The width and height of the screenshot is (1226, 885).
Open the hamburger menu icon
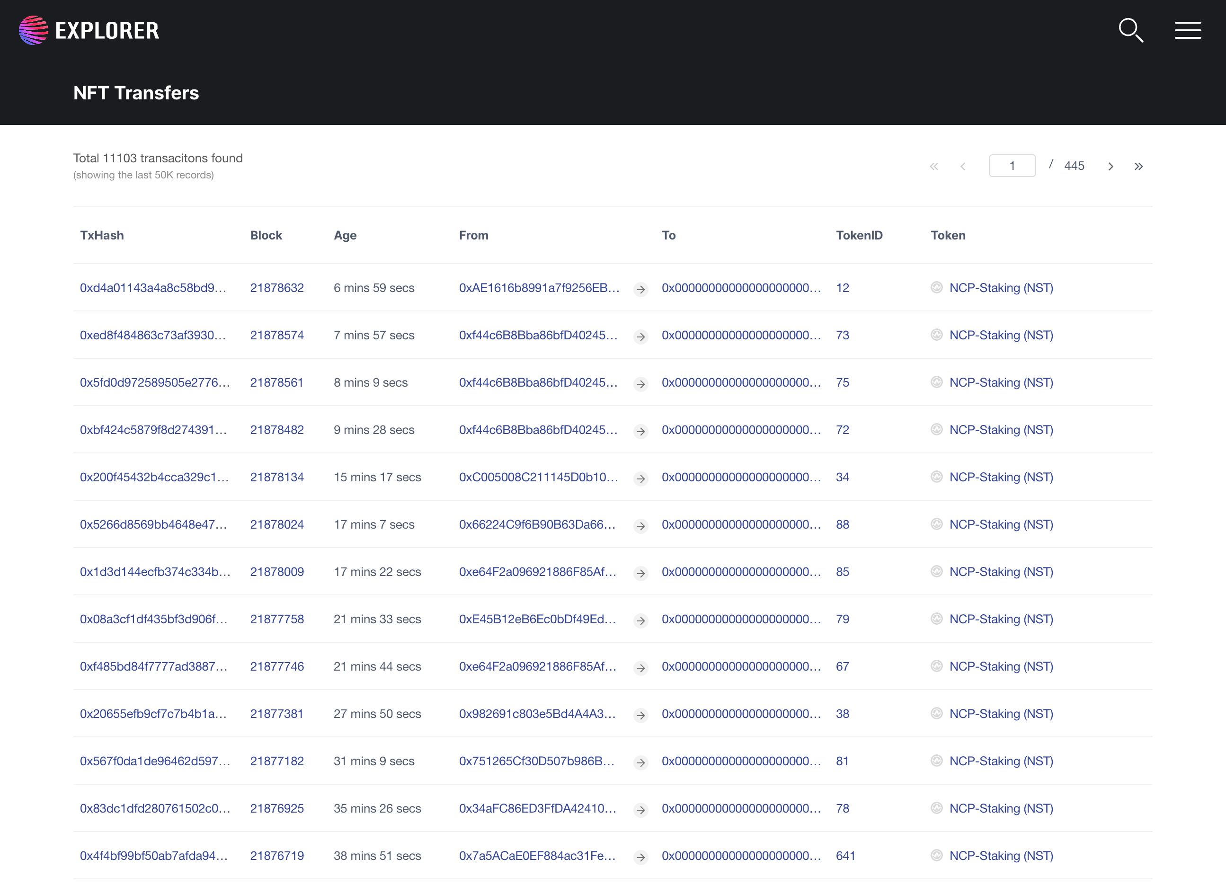pos(1187,30)
